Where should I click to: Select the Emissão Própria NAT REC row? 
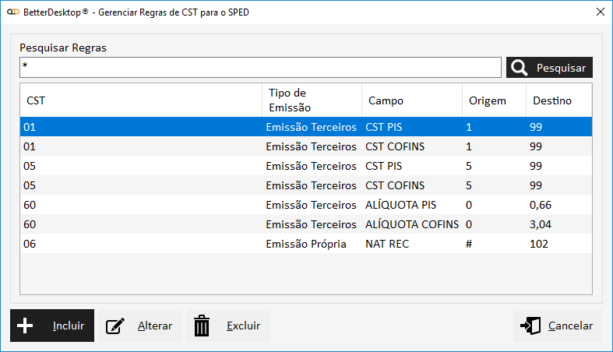305,244
